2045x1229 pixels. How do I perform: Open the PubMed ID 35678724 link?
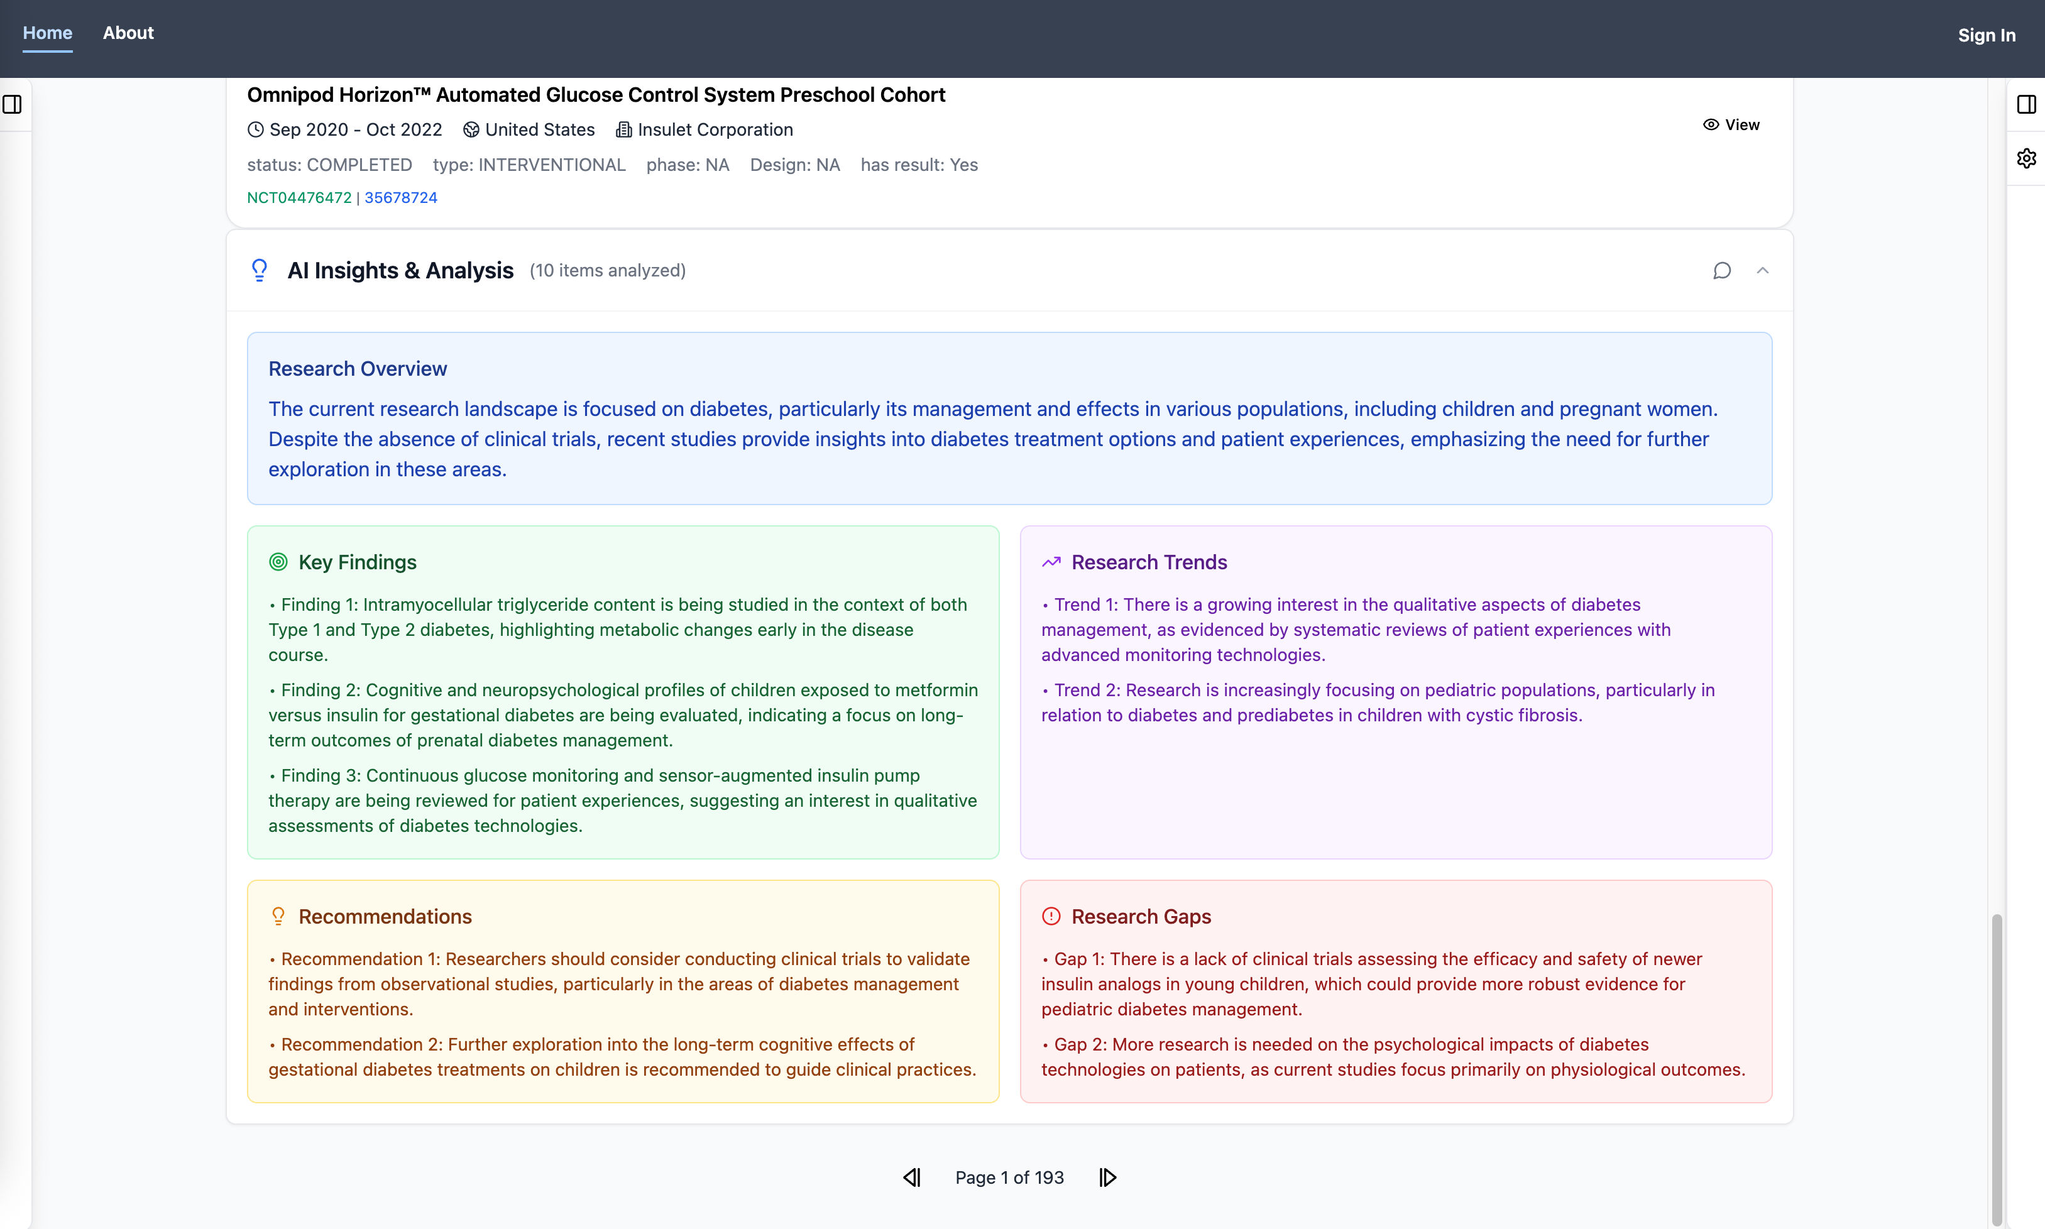point(401,198)
